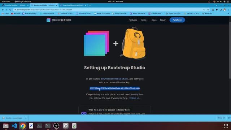Open Activities overview
This screenshot has width=231, height=130.
6,1
